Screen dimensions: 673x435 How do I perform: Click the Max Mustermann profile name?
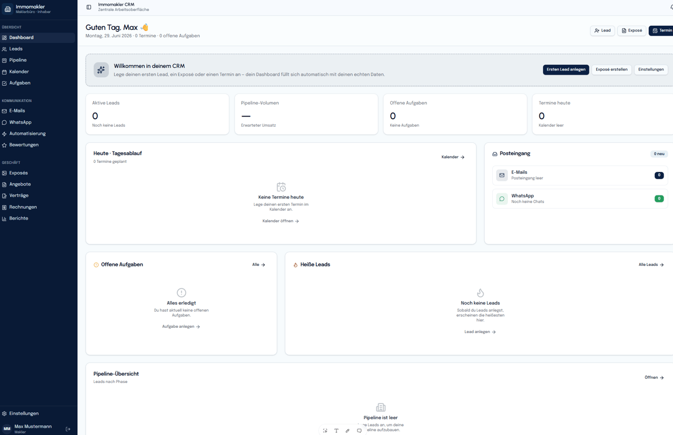[33, 427]
